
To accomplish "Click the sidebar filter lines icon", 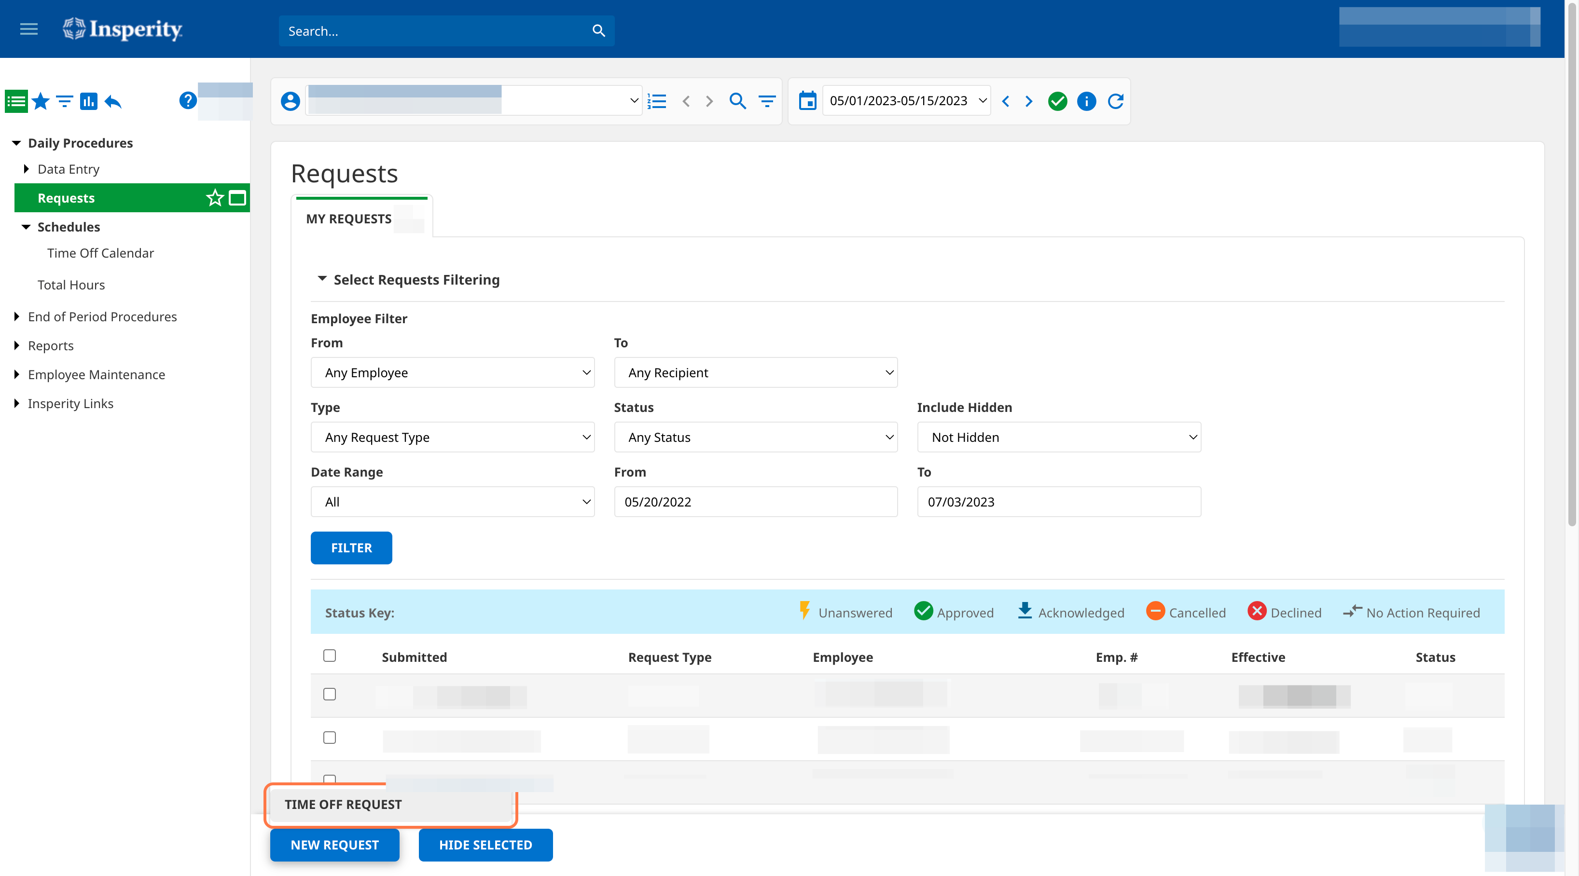I will click(x=64, y=101).
